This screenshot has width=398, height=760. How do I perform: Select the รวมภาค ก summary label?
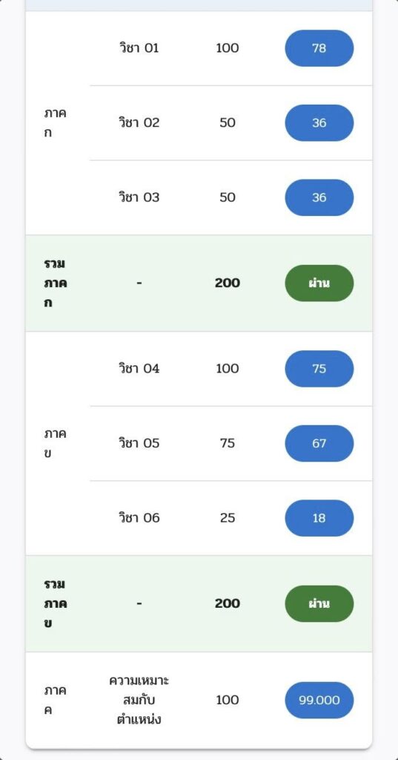point(55,283)
